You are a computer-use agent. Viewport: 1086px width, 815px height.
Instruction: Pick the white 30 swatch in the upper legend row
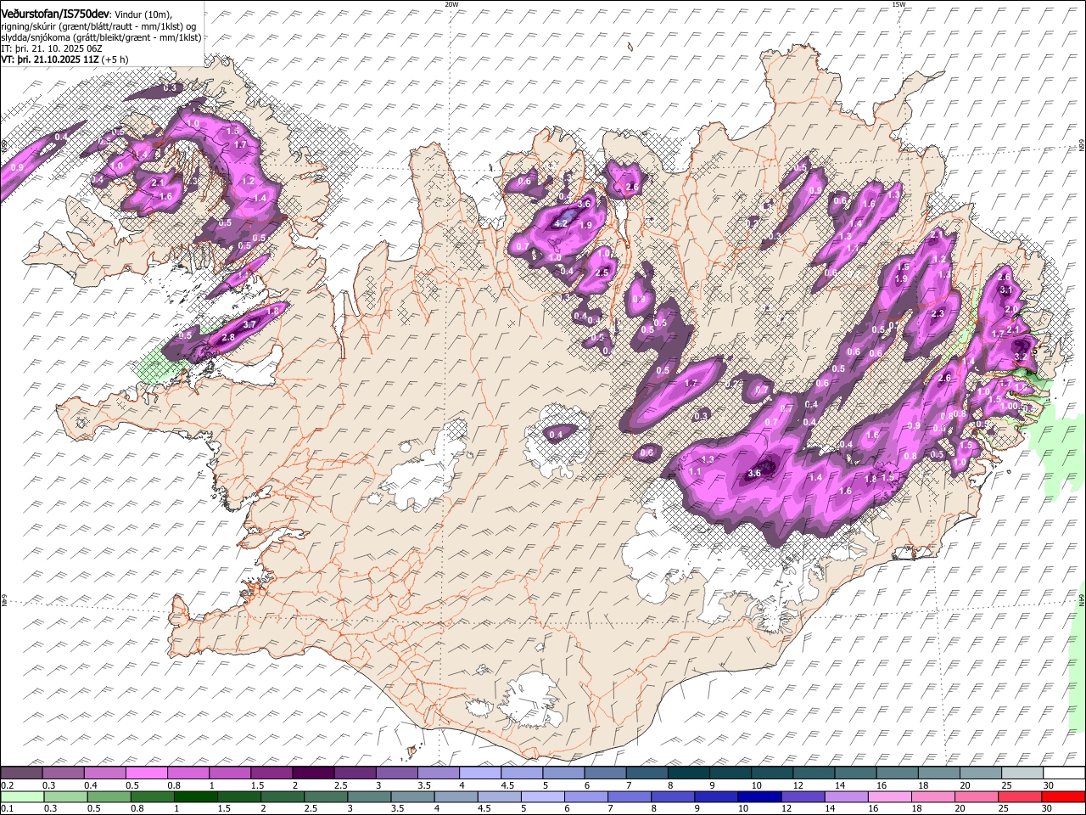click(x=1063, y=773)
